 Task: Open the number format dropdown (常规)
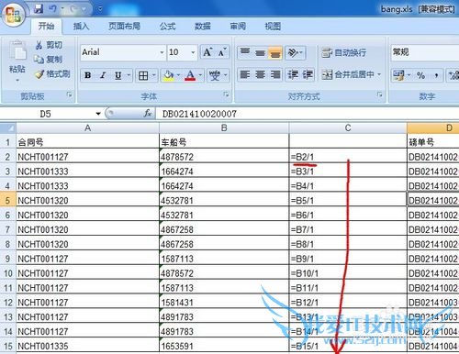425,52
